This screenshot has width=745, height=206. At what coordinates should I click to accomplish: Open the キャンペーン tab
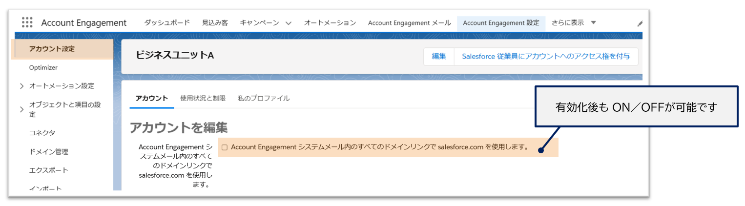tap(259, 22)
